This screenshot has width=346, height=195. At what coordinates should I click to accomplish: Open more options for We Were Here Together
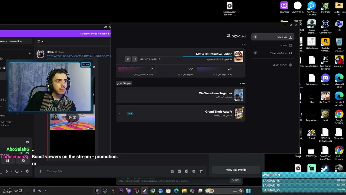[x=121, y=95]
